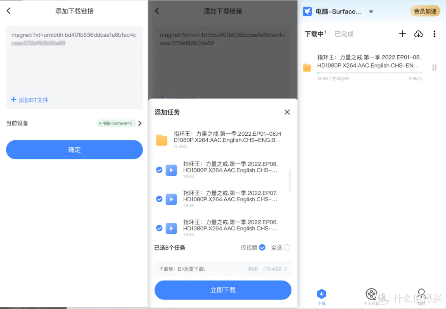Click the 电脑-SurfacePro device chip
Image resolution: width=446 pixels, height=309 pixels.
coord(116,123)
